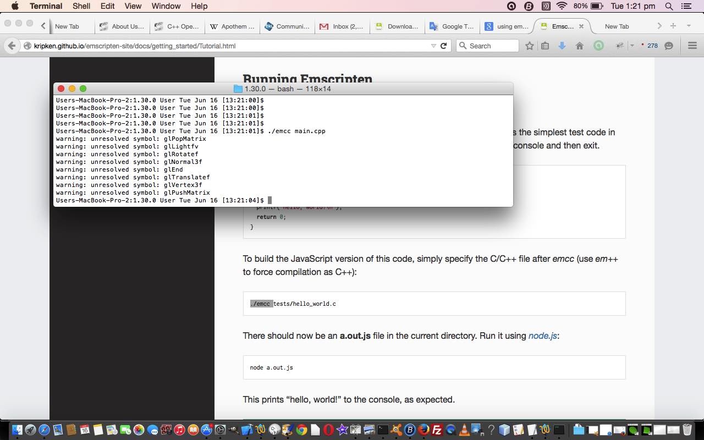The height and width of the screenshot is (440, 704).
Task: Expand the Firebug dropdown arrow
Action: [x=632, y=46]
